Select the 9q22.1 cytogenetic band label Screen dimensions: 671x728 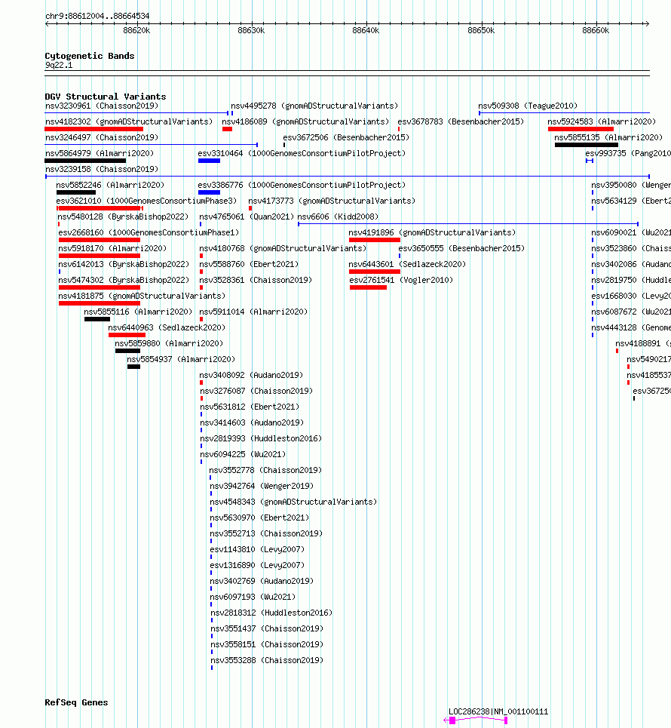pyautogui.click(x=59, y=65)
